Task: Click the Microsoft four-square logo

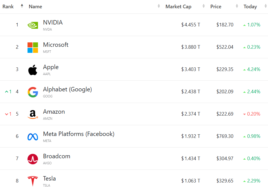Action: (x=33, y=47)
